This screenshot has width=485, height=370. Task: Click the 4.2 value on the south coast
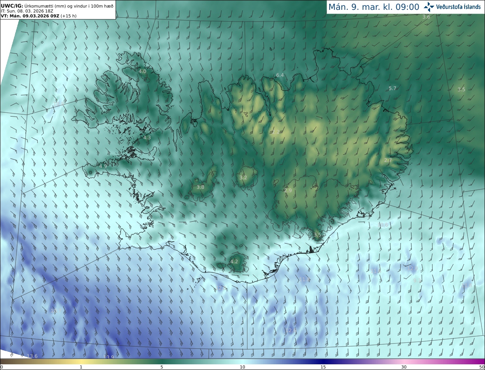point(234,261)
